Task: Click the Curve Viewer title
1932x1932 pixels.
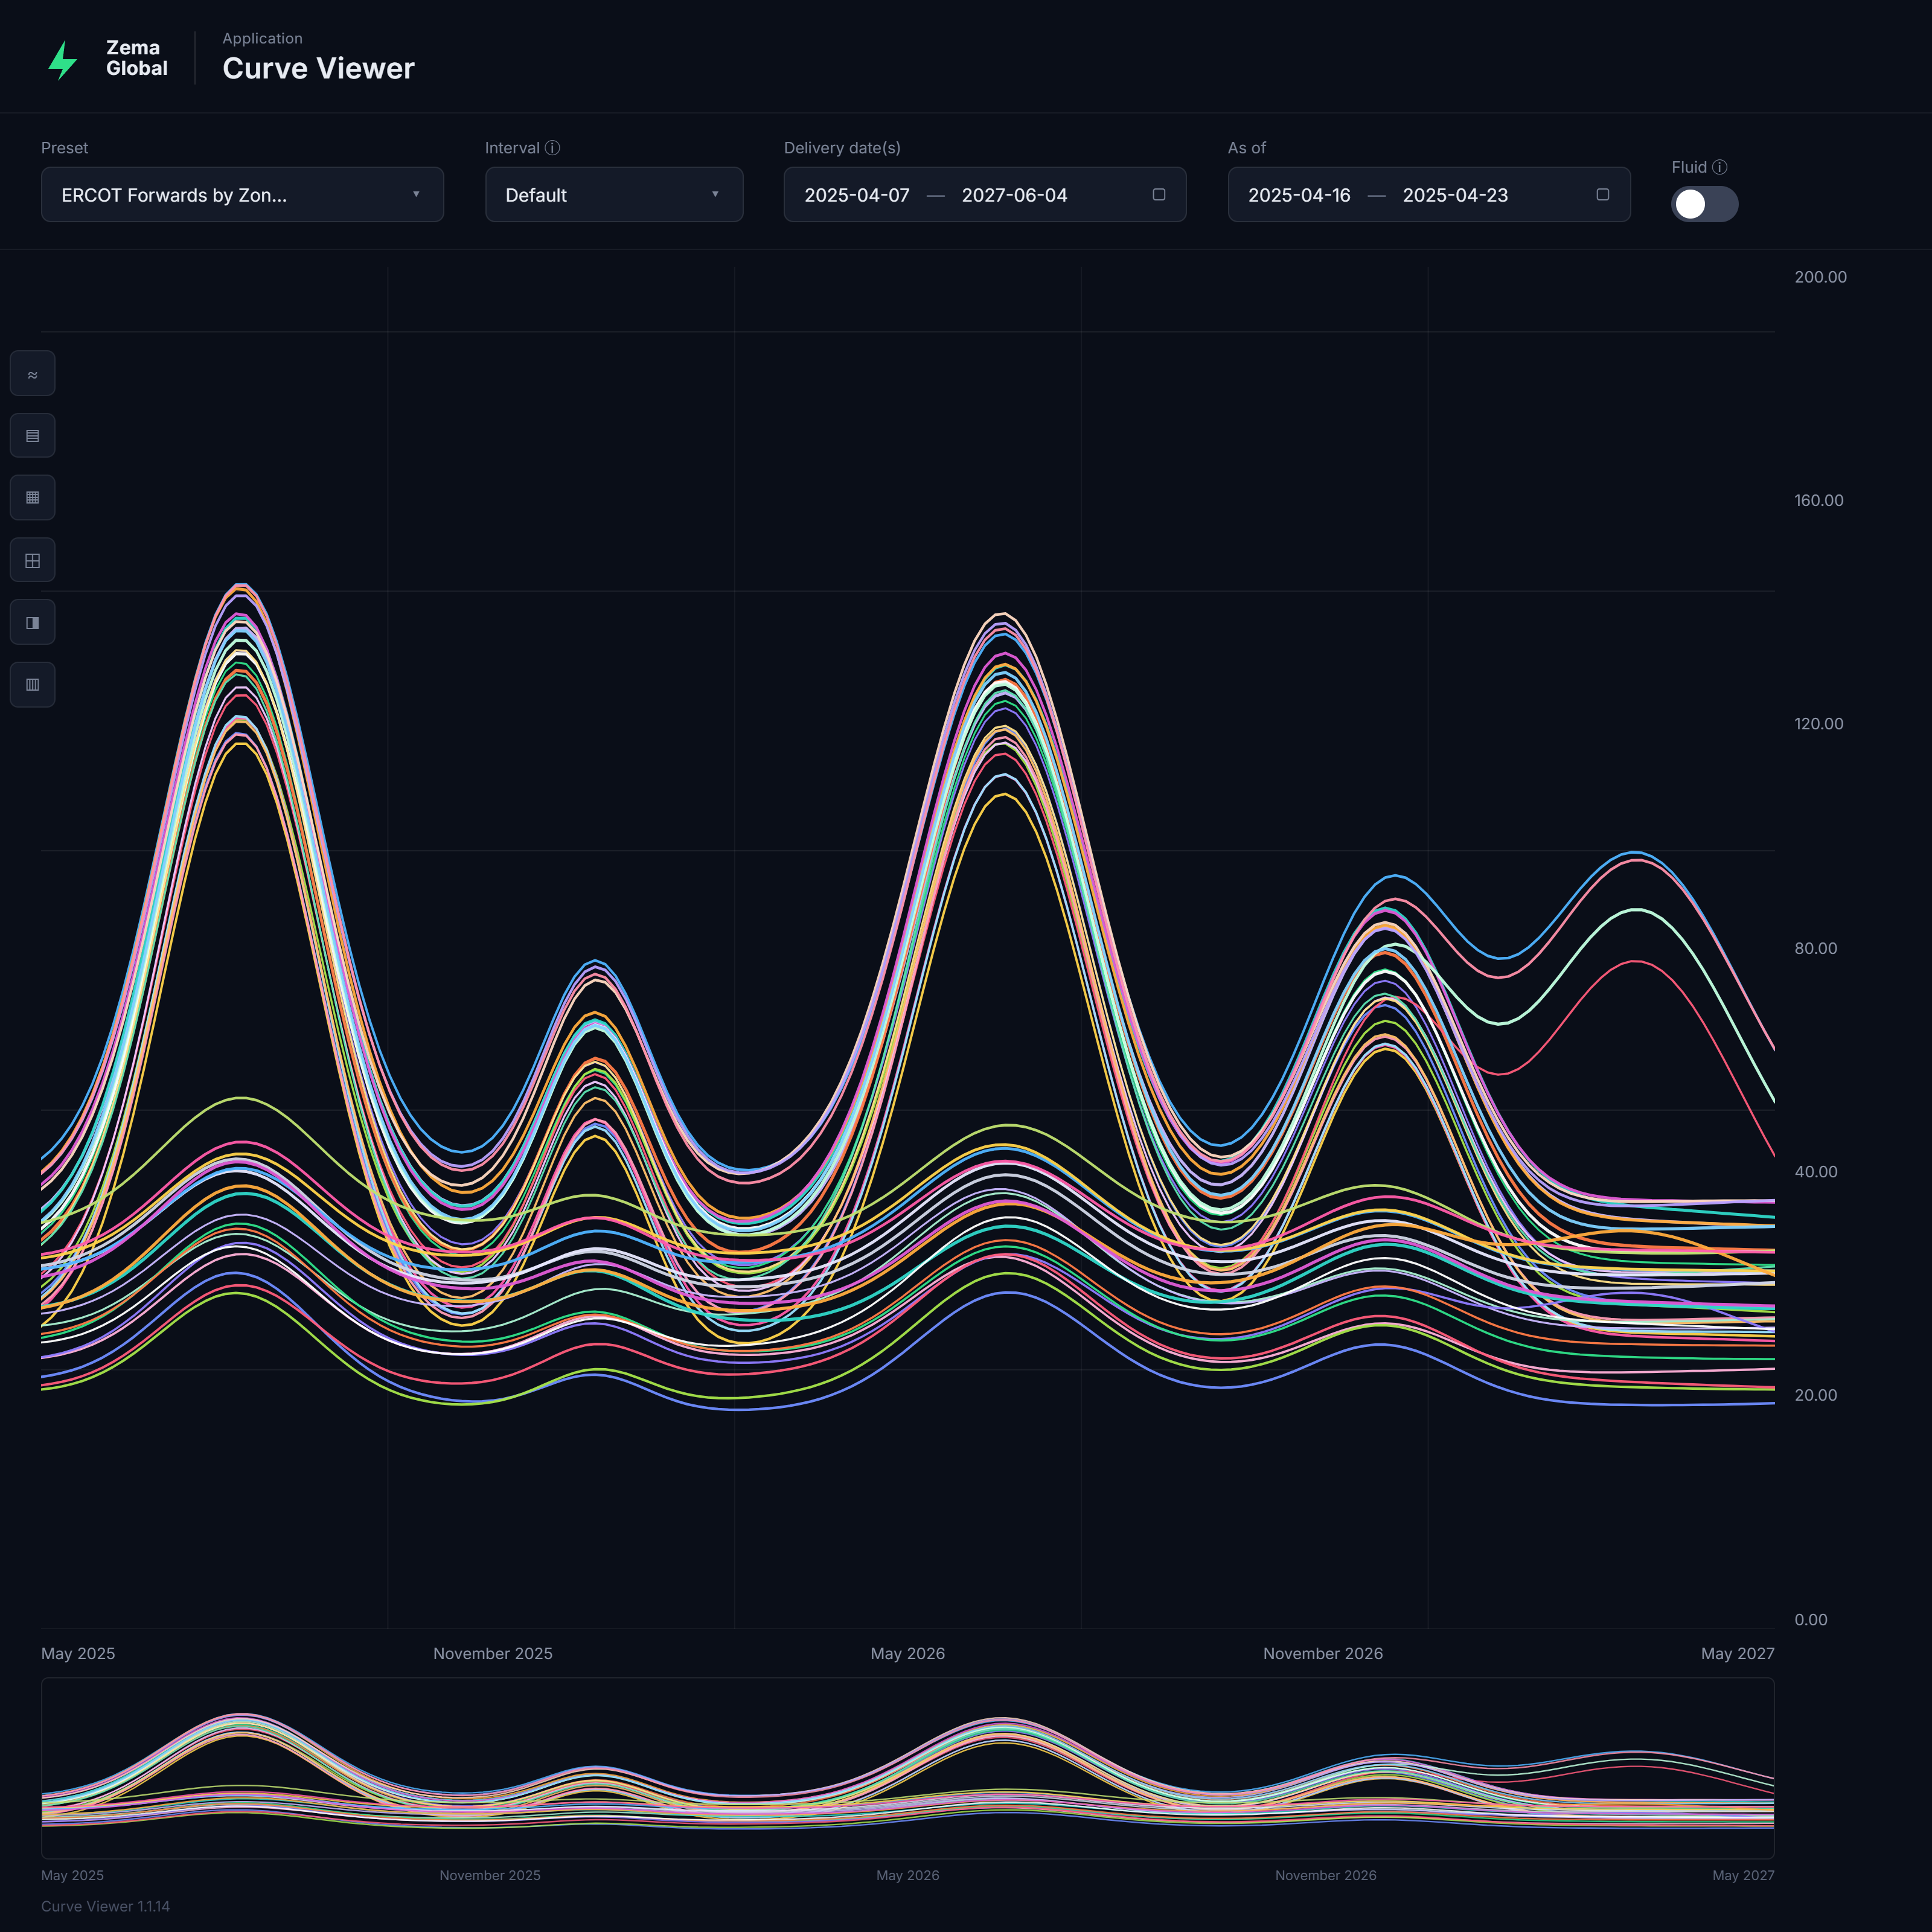Action: [318, 68]
